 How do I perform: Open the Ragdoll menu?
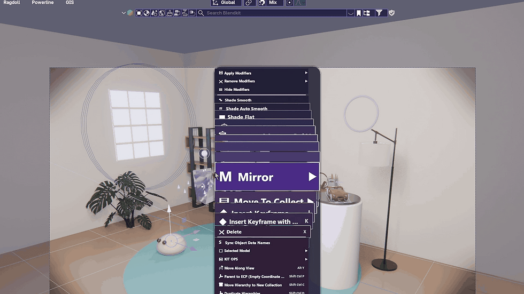point(12,2)
